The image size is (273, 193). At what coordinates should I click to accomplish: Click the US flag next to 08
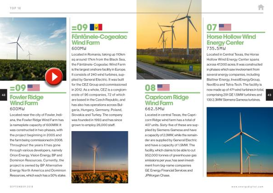[163, 87]
